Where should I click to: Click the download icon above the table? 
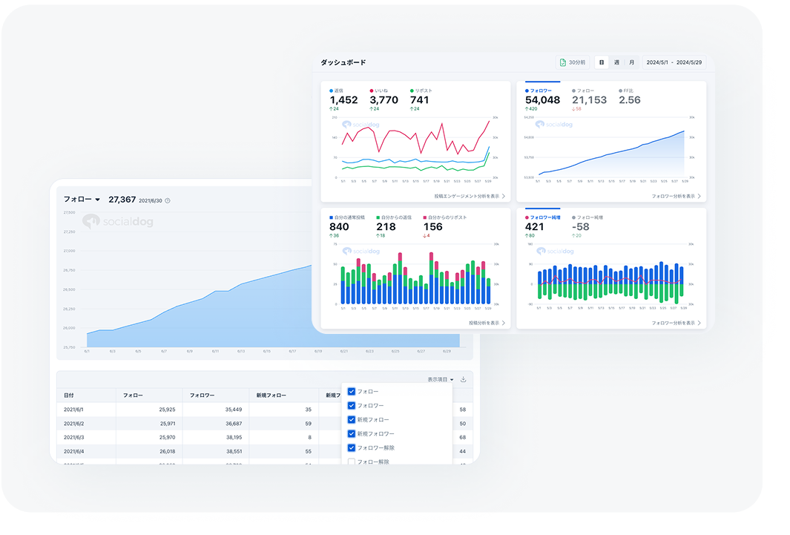(x=464, y=379)
